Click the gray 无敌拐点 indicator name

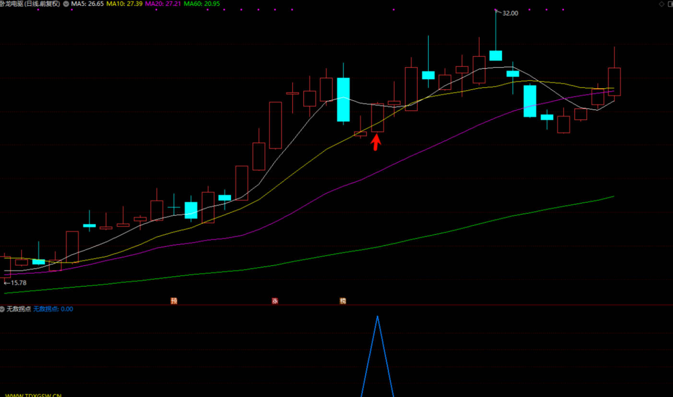pos(19,309)
